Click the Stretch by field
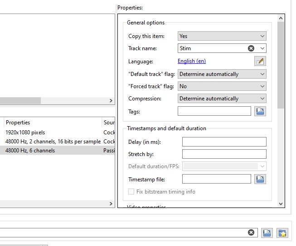Screen dimensions: 296x246 tap(224, 154)
